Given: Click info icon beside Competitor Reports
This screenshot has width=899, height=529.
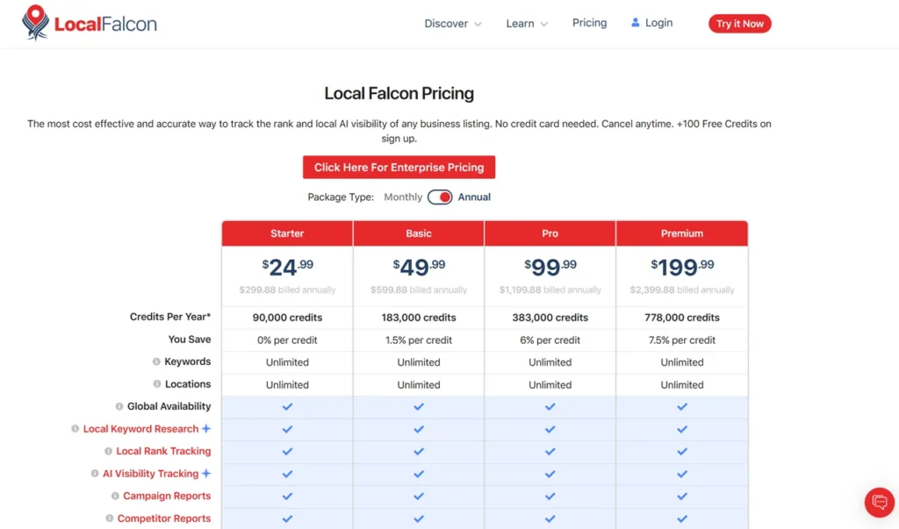Looking at the screenshot, I should (110, 518).
